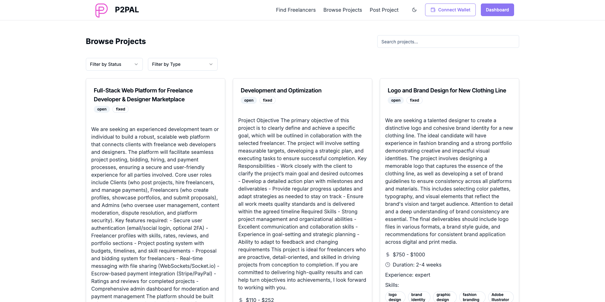The image size is (605, 302).
Task: Navigate to Post Project
Action: tap(384, 10)
